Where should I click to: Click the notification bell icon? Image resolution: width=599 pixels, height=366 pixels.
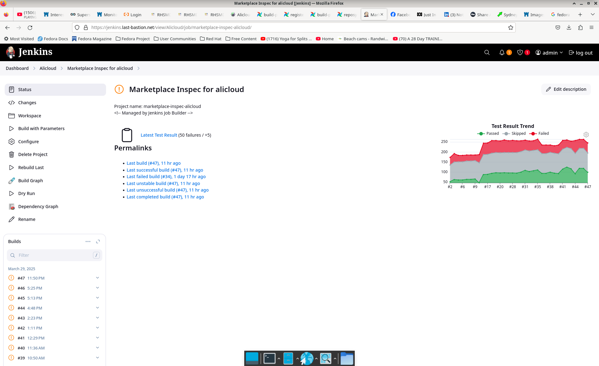[502, 52]
